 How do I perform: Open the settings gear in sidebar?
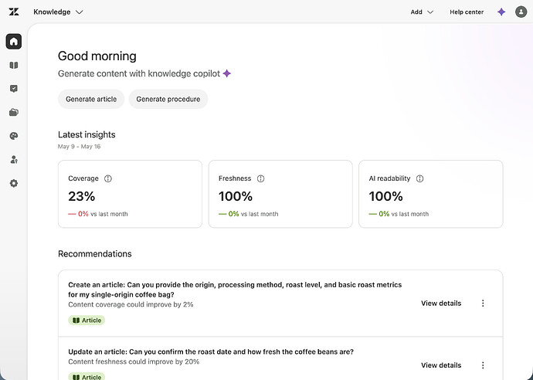[14, 184]
